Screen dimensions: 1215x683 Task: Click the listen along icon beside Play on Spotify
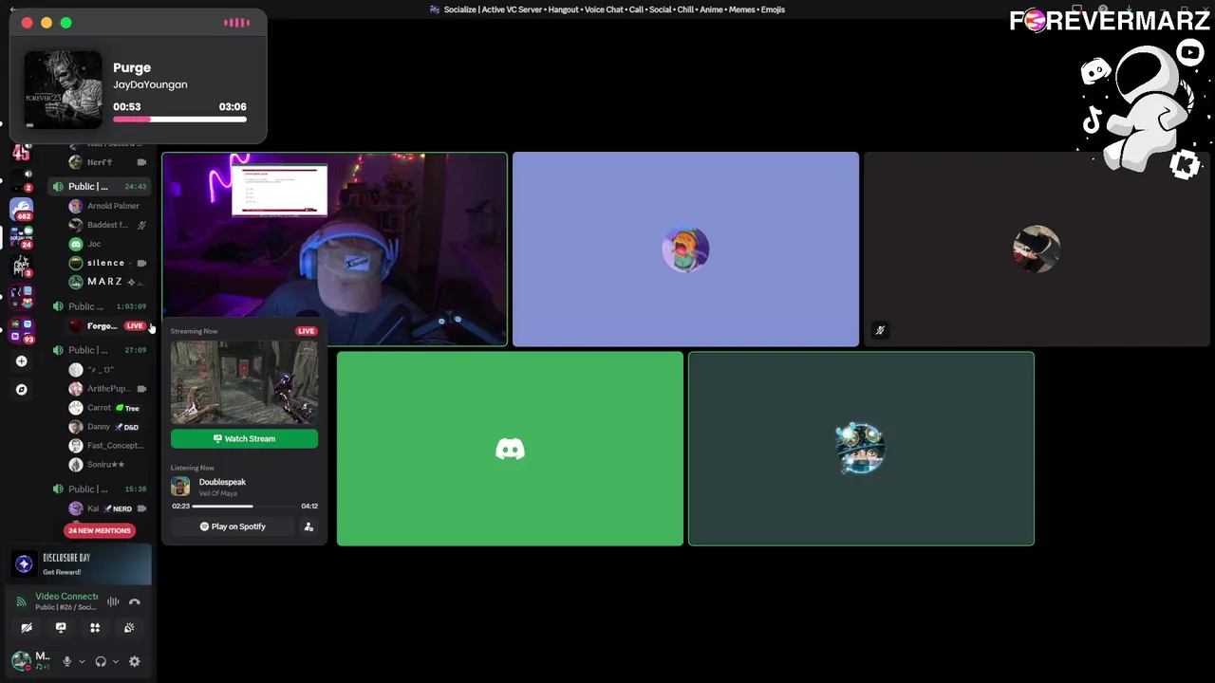click(x=308, y=526)
